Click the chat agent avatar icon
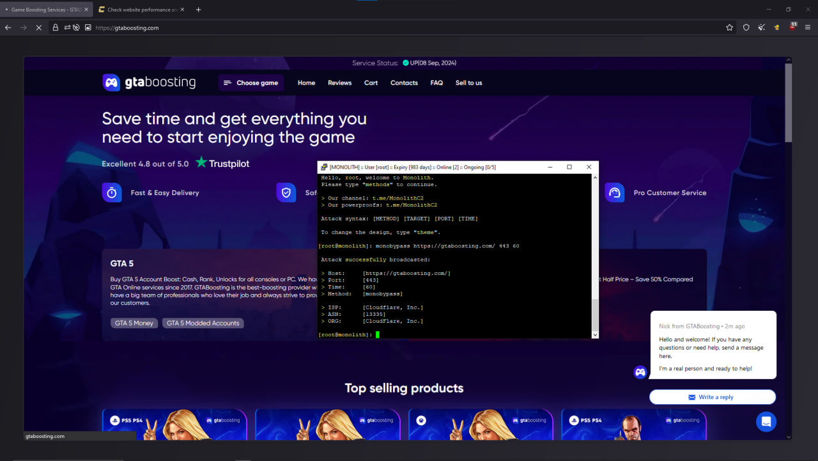 pos(640,372)
